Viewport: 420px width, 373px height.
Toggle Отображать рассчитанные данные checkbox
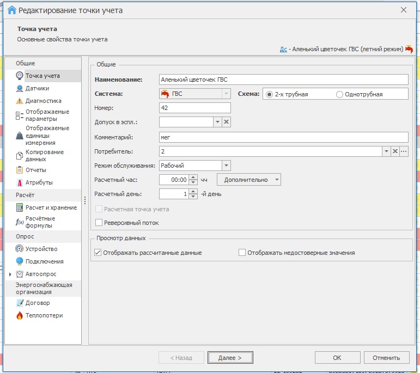click(x=98, y=253)
